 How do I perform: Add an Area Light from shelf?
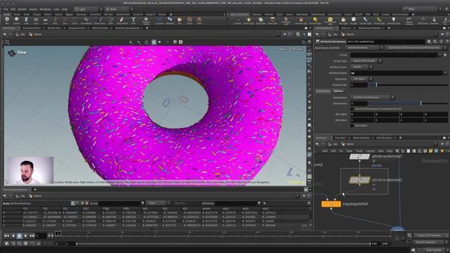coord(272,20)
